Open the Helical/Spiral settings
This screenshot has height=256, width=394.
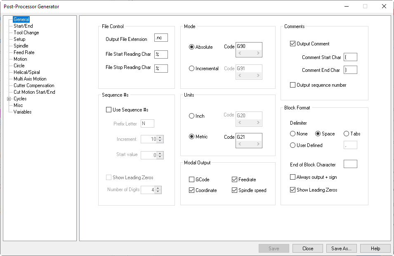pyautogui.click(x=27, y=72)
